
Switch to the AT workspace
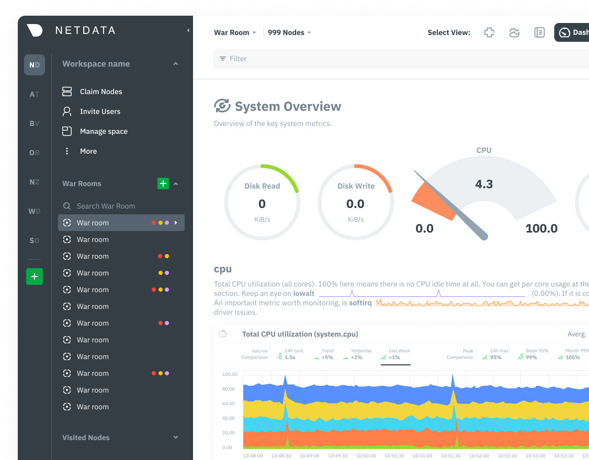35,95
